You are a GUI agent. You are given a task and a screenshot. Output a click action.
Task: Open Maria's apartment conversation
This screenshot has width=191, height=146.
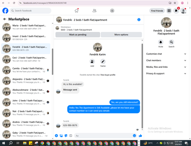26,27
